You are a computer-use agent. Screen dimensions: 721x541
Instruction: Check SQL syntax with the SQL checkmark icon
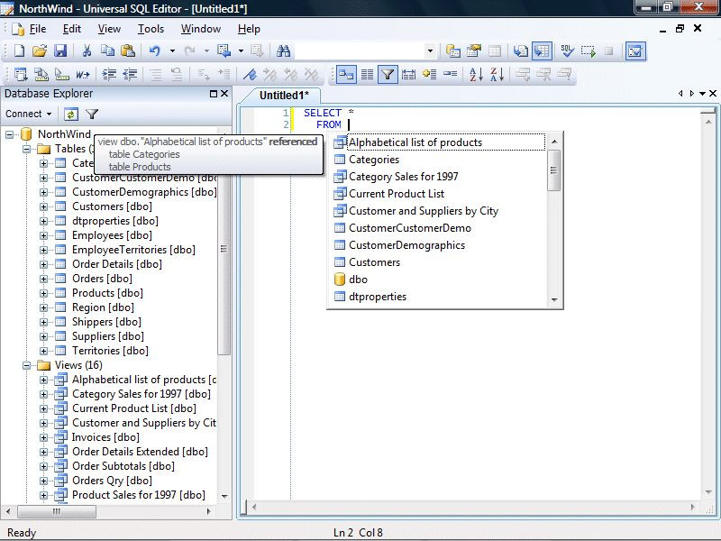[x=567, y=50]
